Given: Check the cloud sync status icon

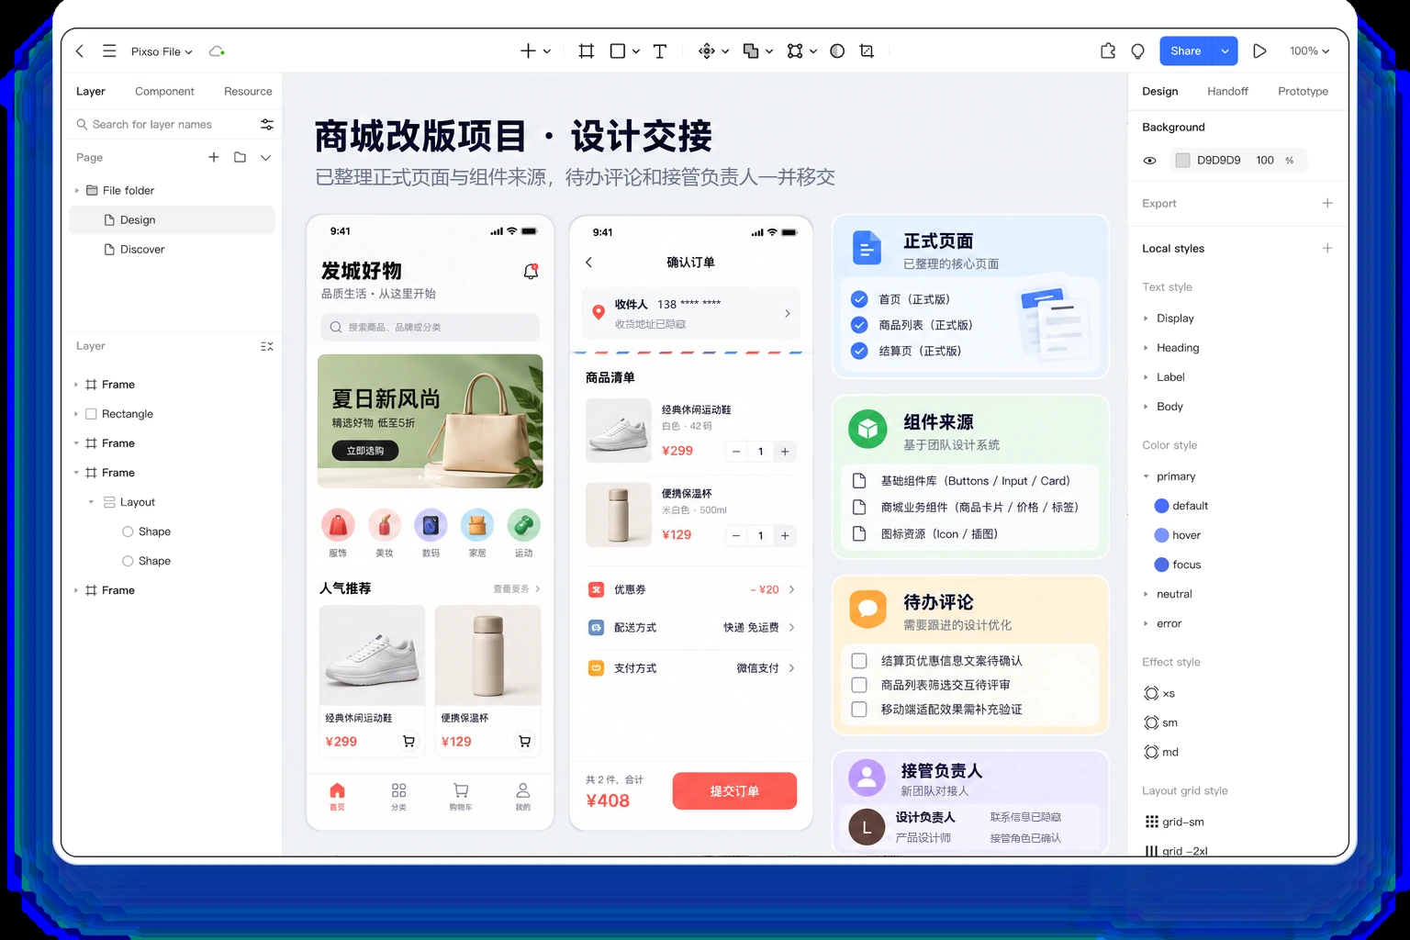Looking at the screenshot, I should [x=217, y=51].
